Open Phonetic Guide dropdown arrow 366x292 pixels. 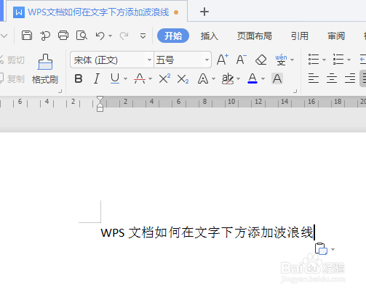[x=293, y=60]
